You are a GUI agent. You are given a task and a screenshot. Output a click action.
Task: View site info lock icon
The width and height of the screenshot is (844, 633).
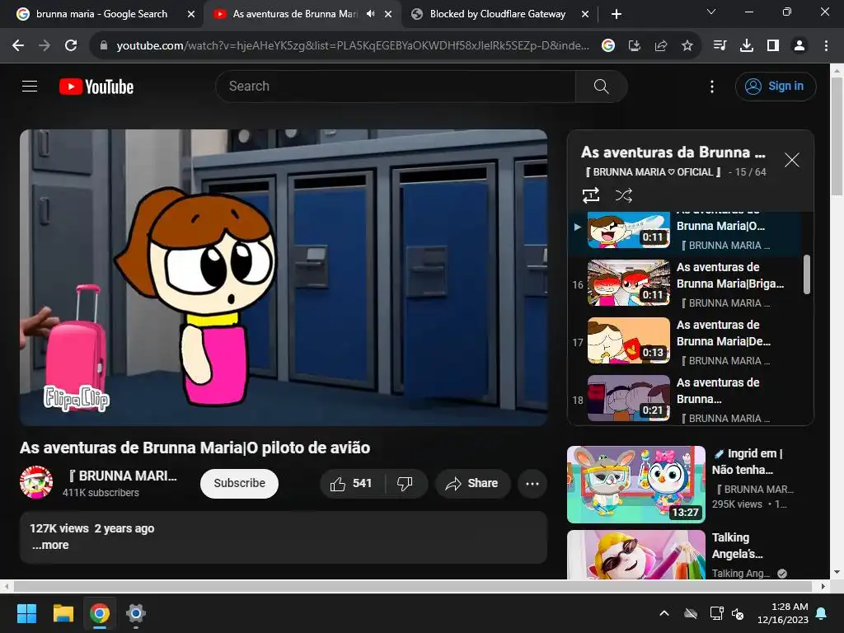(103, 46)
